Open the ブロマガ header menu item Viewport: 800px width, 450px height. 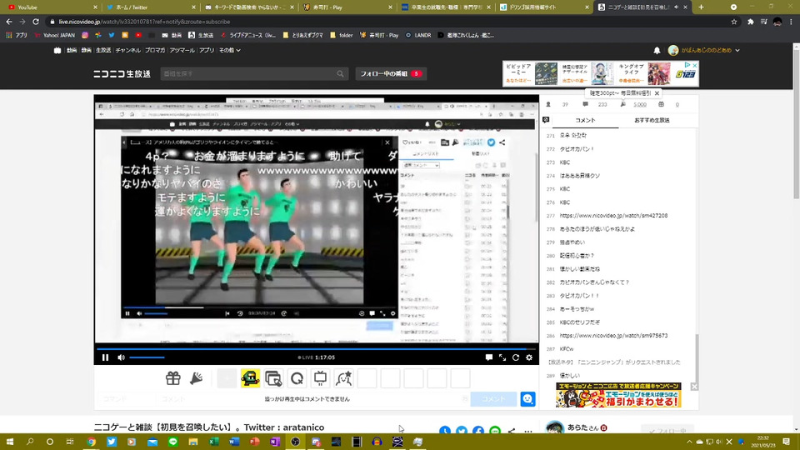pyautogui.click(x=155, y=51)
